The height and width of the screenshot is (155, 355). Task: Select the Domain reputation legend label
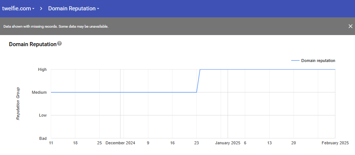(x=318, y=61)
